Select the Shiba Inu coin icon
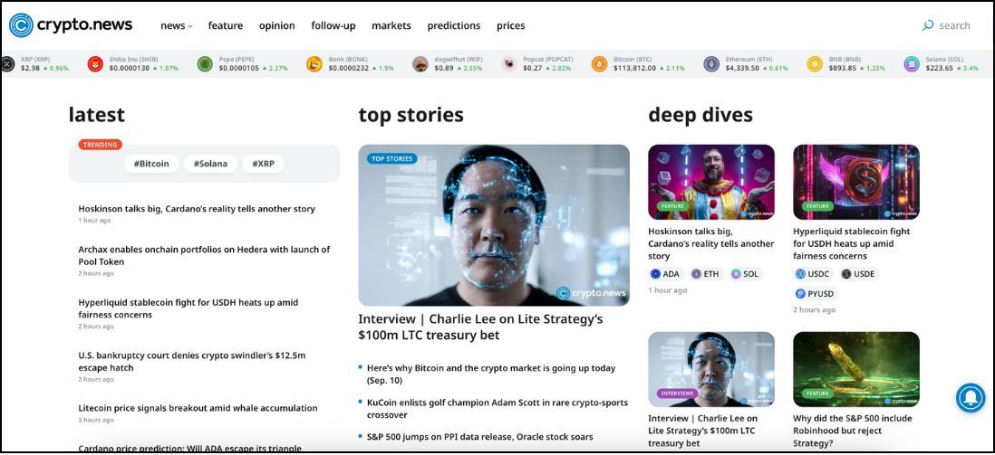 pyautogui.click(x=95, y=64)
